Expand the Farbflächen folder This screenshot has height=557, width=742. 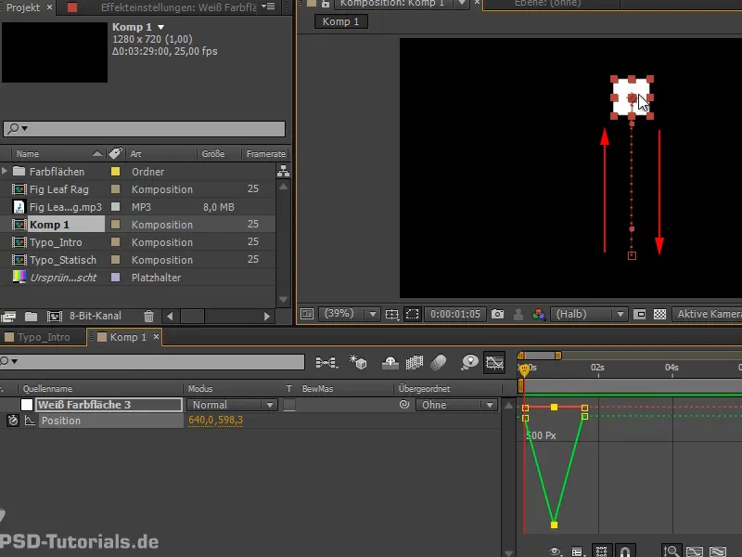[x=6, y=172]
